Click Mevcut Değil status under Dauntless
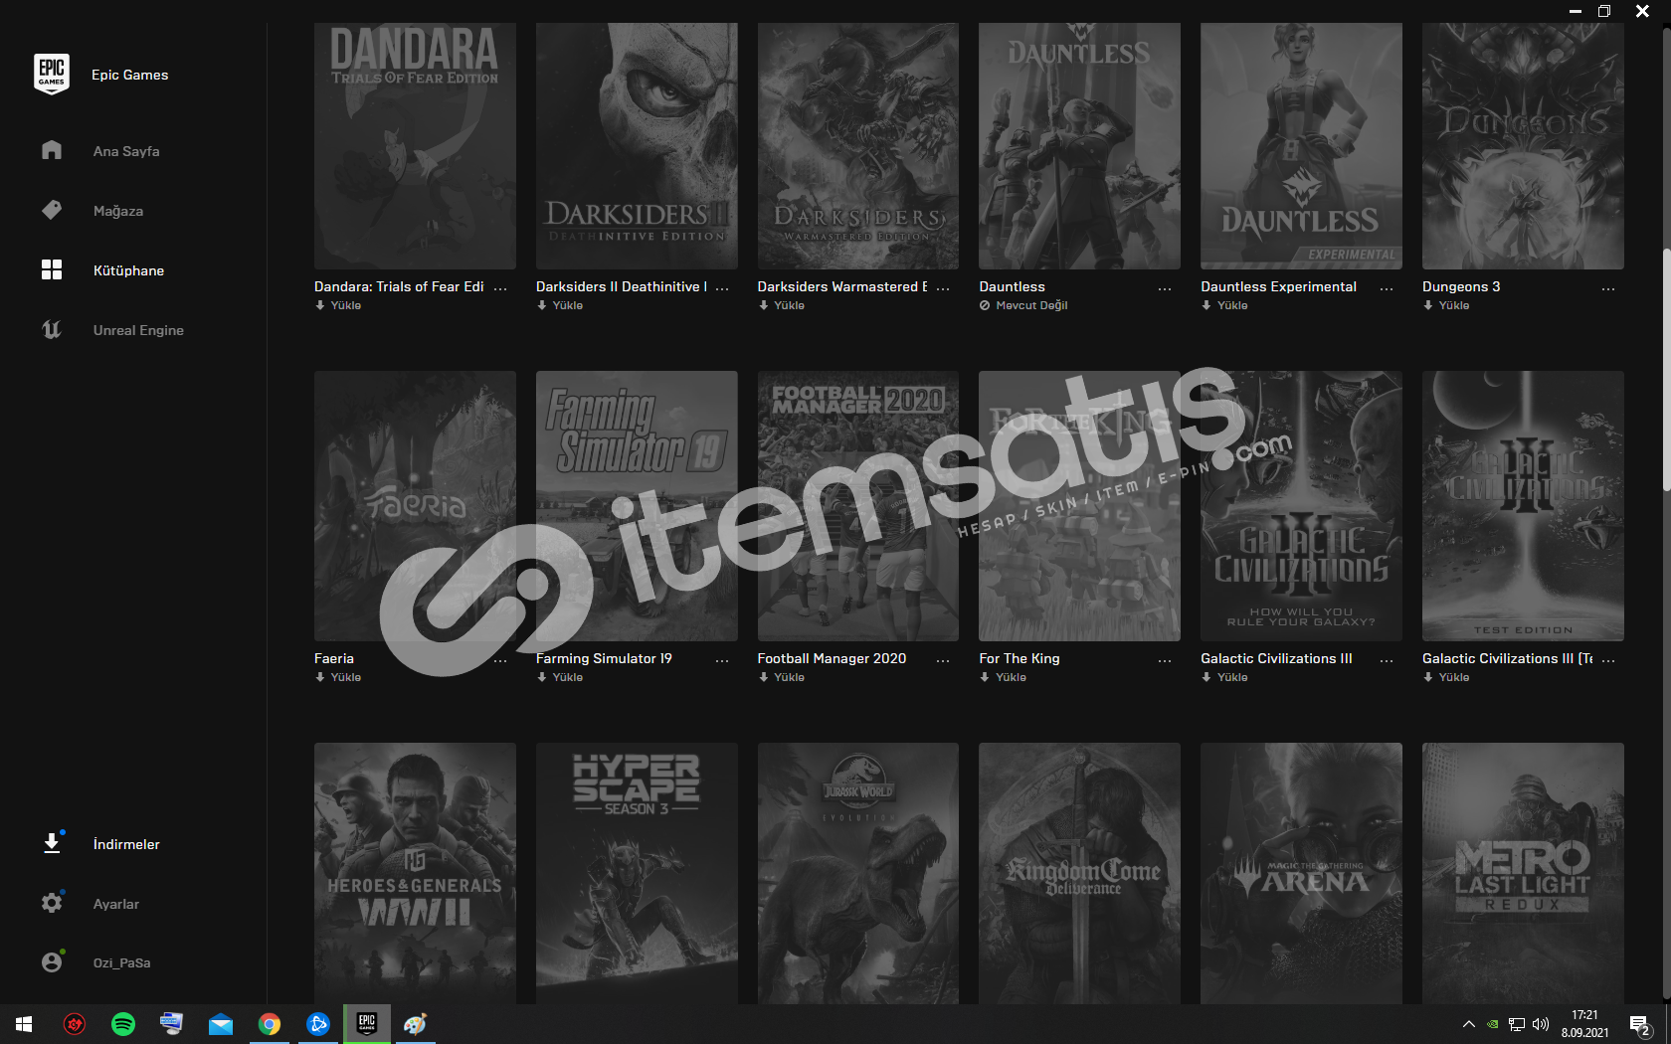Viewport: 1671px width, 1044px height. pyautogui.click(x=1023, y=305)
